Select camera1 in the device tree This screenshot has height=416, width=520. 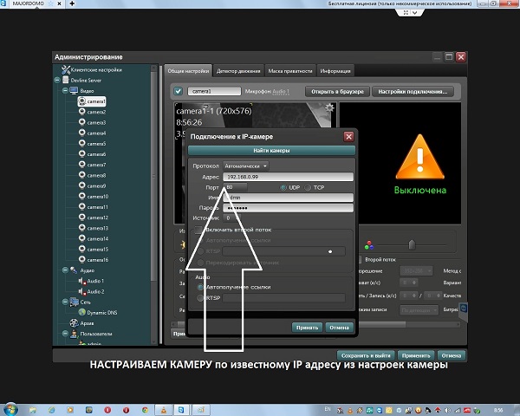(x=94, y=101)
